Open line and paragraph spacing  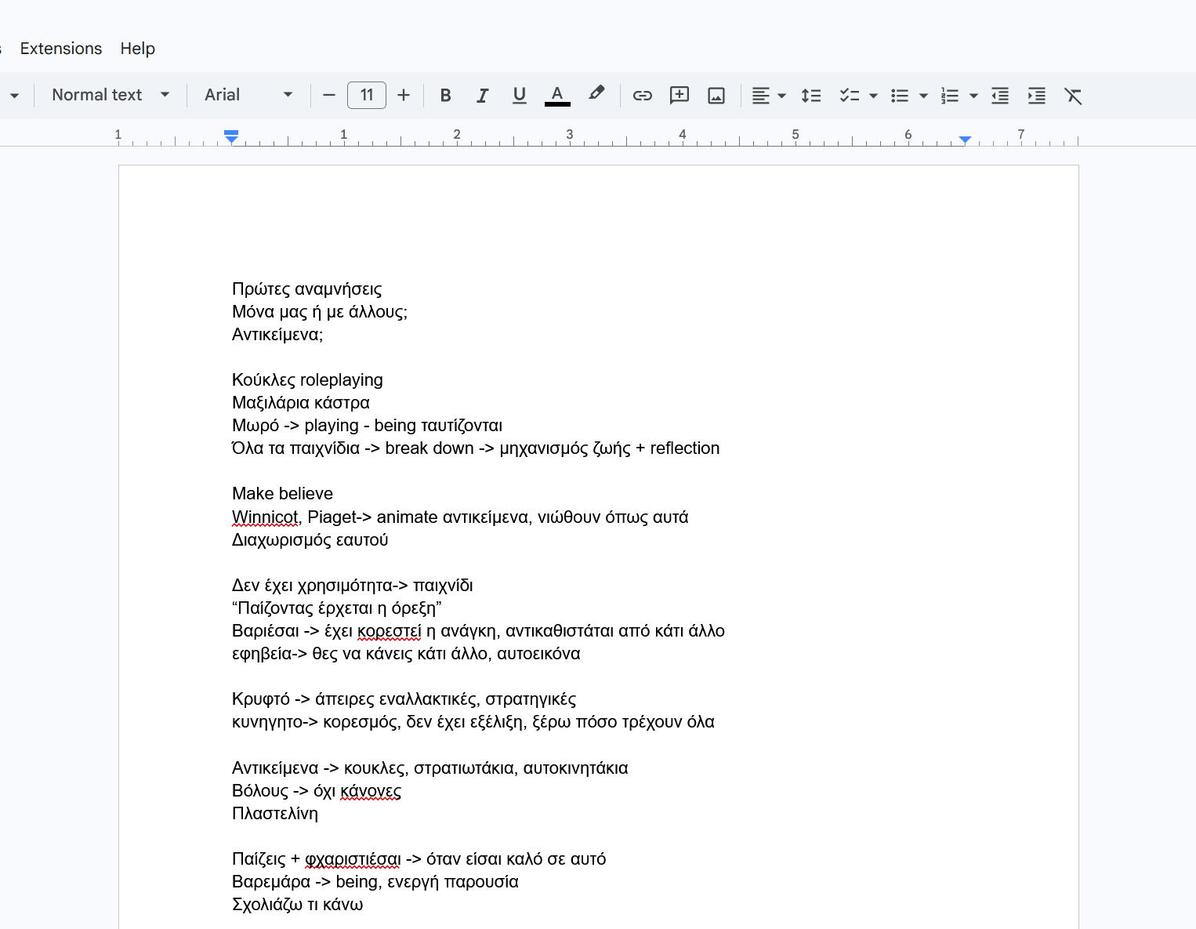coord(811,96)
